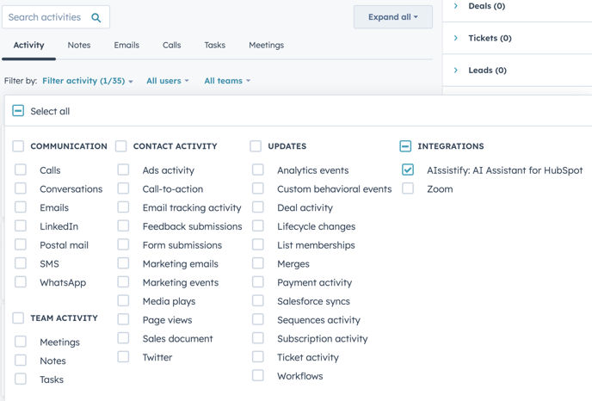The width and height of the screenshot is (592, 401).
Task: Check the Zoom integration checkbox
Action: coord(408,188)
